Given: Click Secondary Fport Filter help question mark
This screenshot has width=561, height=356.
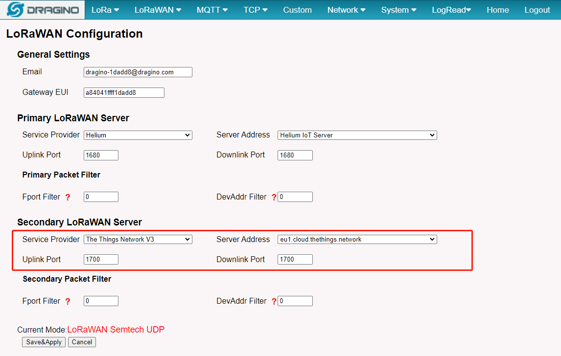Looking at the screenshot, I should [68, 302].
